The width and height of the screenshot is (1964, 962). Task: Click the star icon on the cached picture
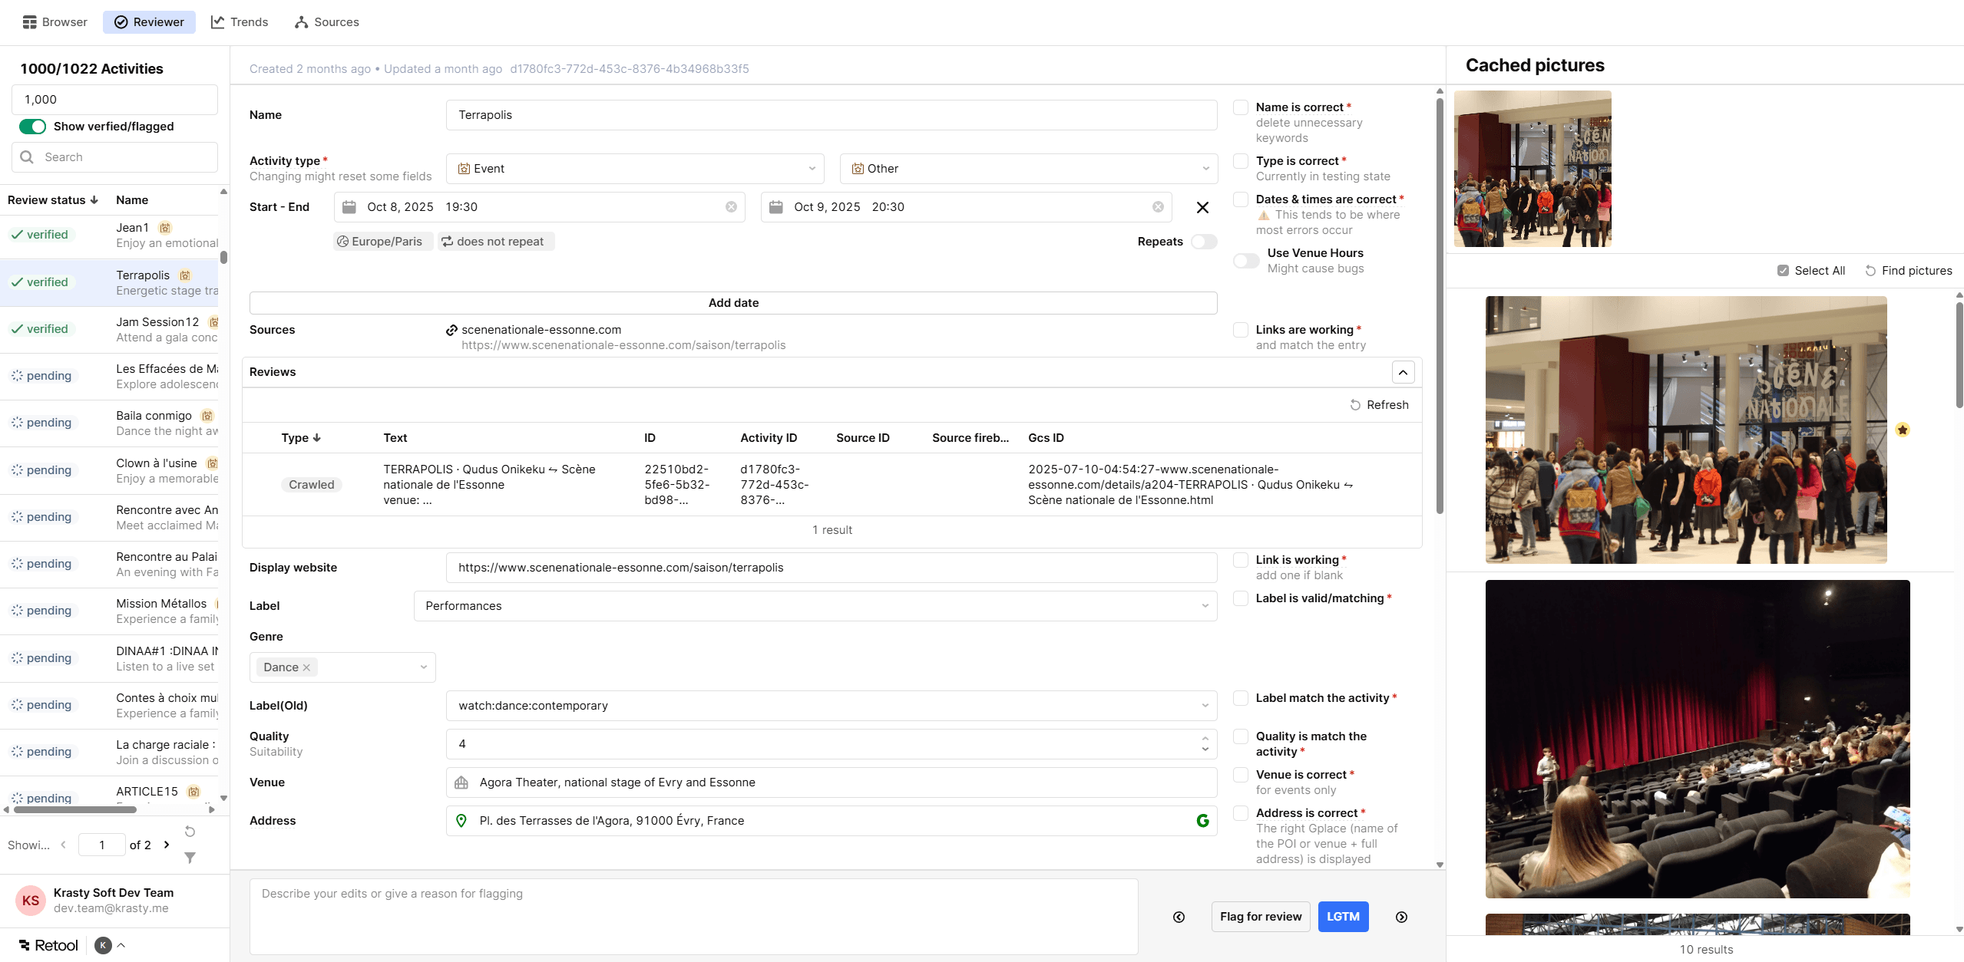(x=1903, y=430)
